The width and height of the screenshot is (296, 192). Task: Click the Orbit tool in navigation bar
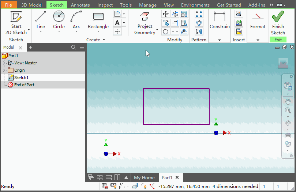click(288, 123)
